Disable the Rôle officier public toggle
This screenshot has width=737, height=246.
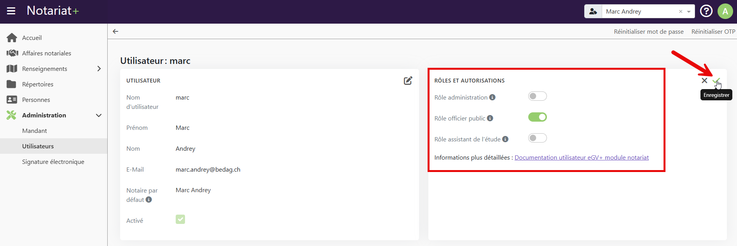coord(537,117)
